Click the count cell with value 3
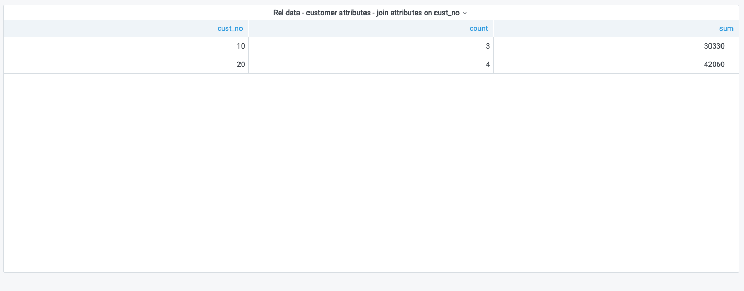 [487, 46]
